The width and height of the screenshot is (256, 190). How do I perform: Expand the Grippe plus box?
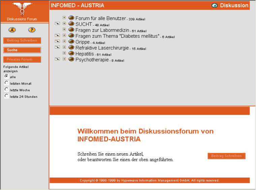click(64, 41)
